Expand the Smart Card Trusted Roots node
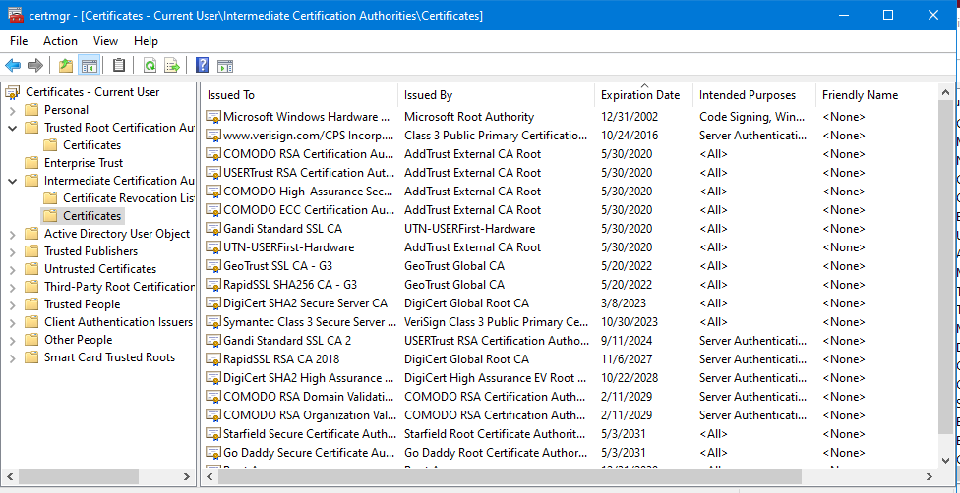The height and width of the screenshot is (493, 960). (12, 358)
